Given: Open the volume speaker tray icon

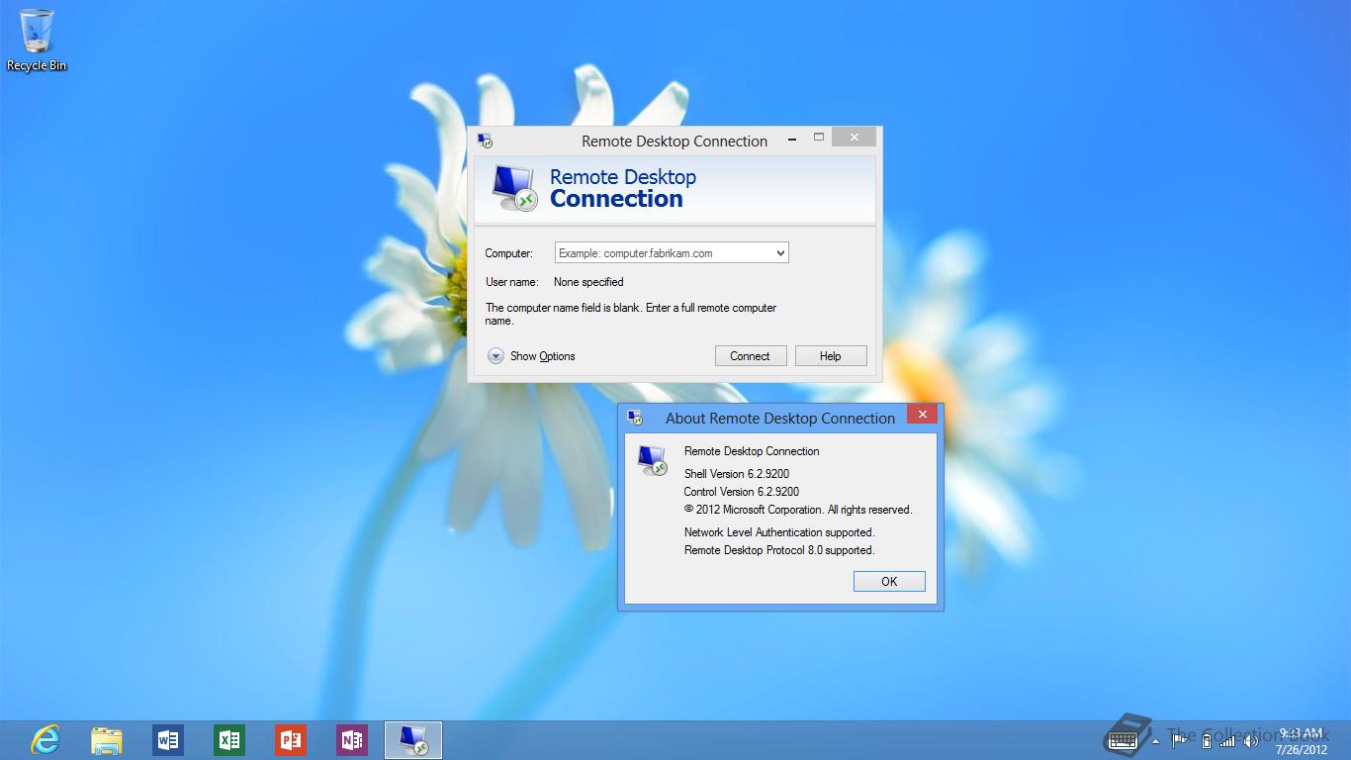Looking at the screenshot, I should tap(1250, 739).
